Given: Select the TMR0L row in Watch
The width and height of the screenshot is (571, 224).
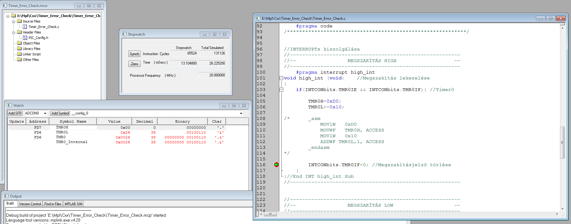Looking at the screenshot, I should click(x=117, y=132).
